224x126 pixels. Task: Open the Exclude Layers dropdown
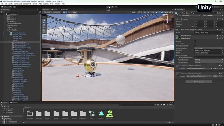point(209,62)
